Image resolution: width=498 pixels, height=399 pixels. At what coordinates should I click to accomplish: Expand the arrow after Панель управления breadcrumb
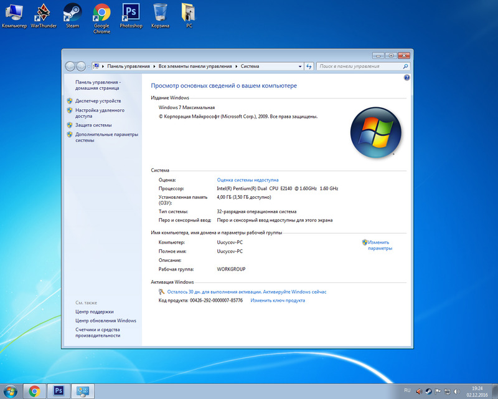click(x=154, y=66)
